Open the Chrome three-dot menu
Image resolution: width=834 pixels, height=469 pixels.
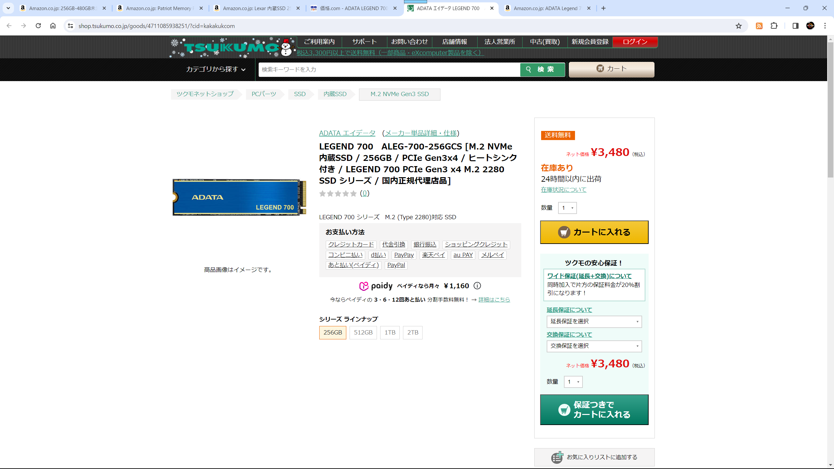(x=825, y=26)
